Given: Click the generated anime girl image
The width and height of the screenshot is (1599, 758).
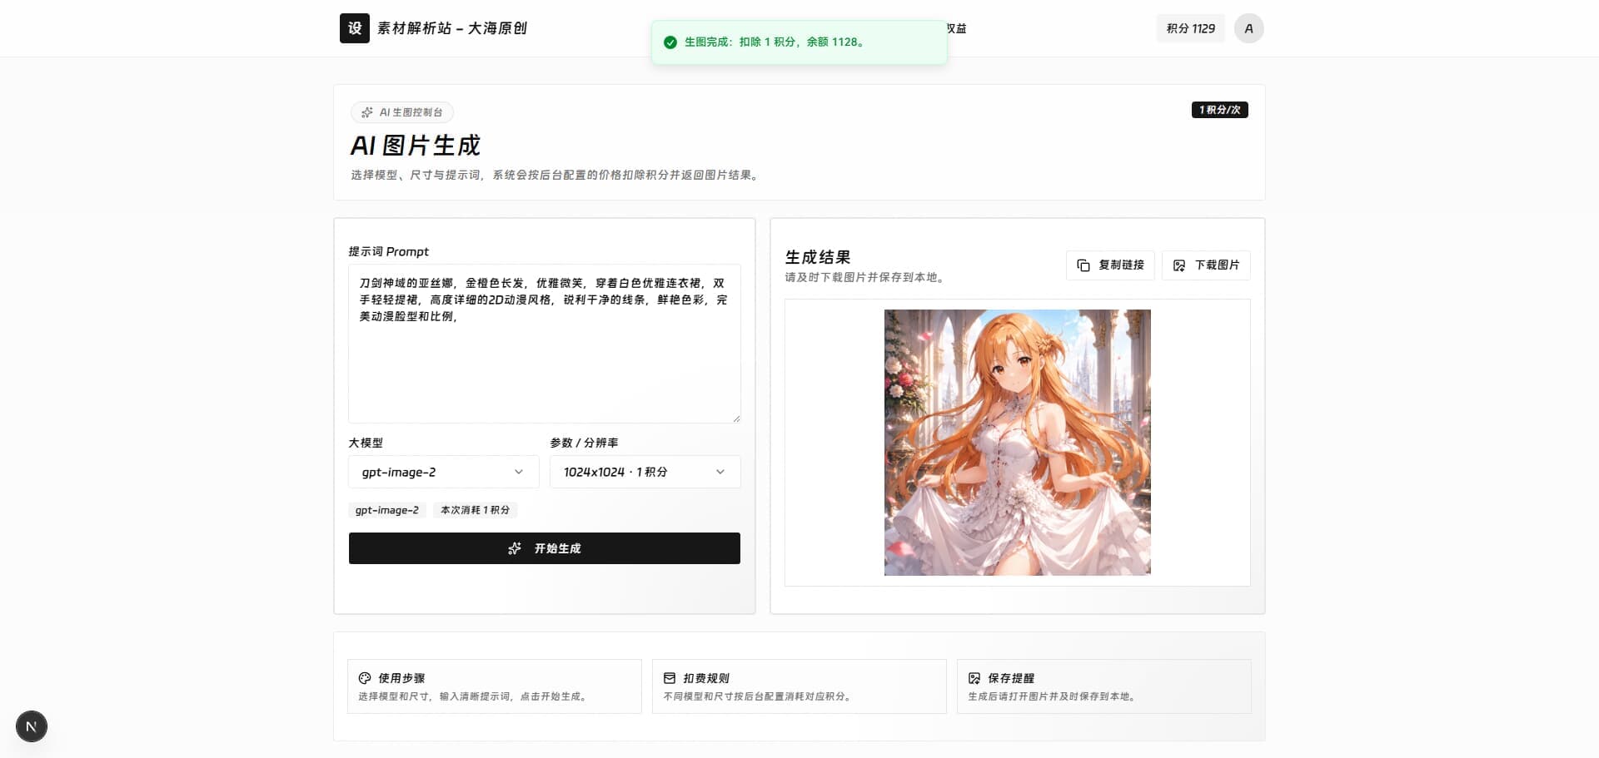Looking at the screenshot, I should [1018, 443].
